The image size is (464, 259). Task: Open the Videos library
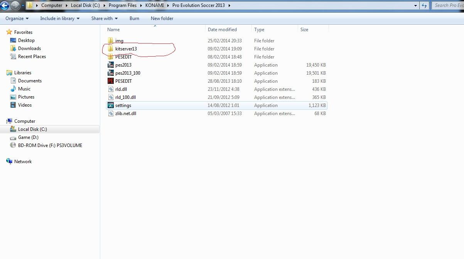point(25,105)
